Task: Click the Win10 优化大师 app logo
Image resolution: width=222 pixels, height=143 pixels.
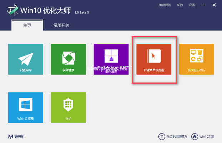Action: pos(12,10)
